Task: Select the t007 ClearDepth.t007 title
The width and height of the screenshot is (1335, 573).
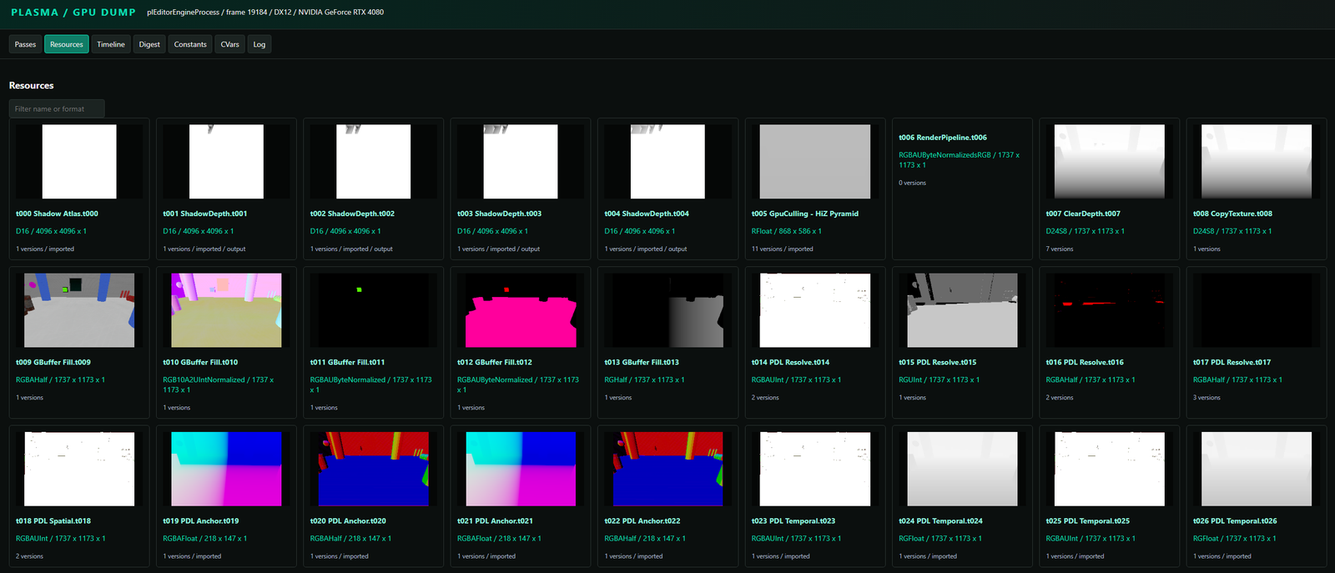Action: tap(1083, 214)
